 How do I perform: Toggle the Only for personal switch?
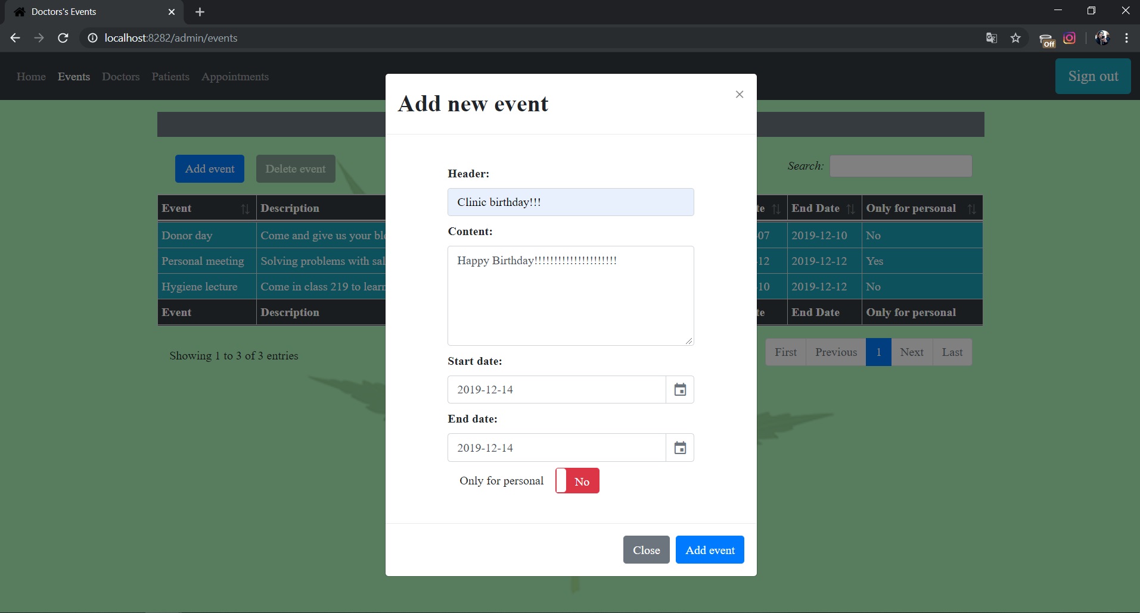click(x=577, y=481)
